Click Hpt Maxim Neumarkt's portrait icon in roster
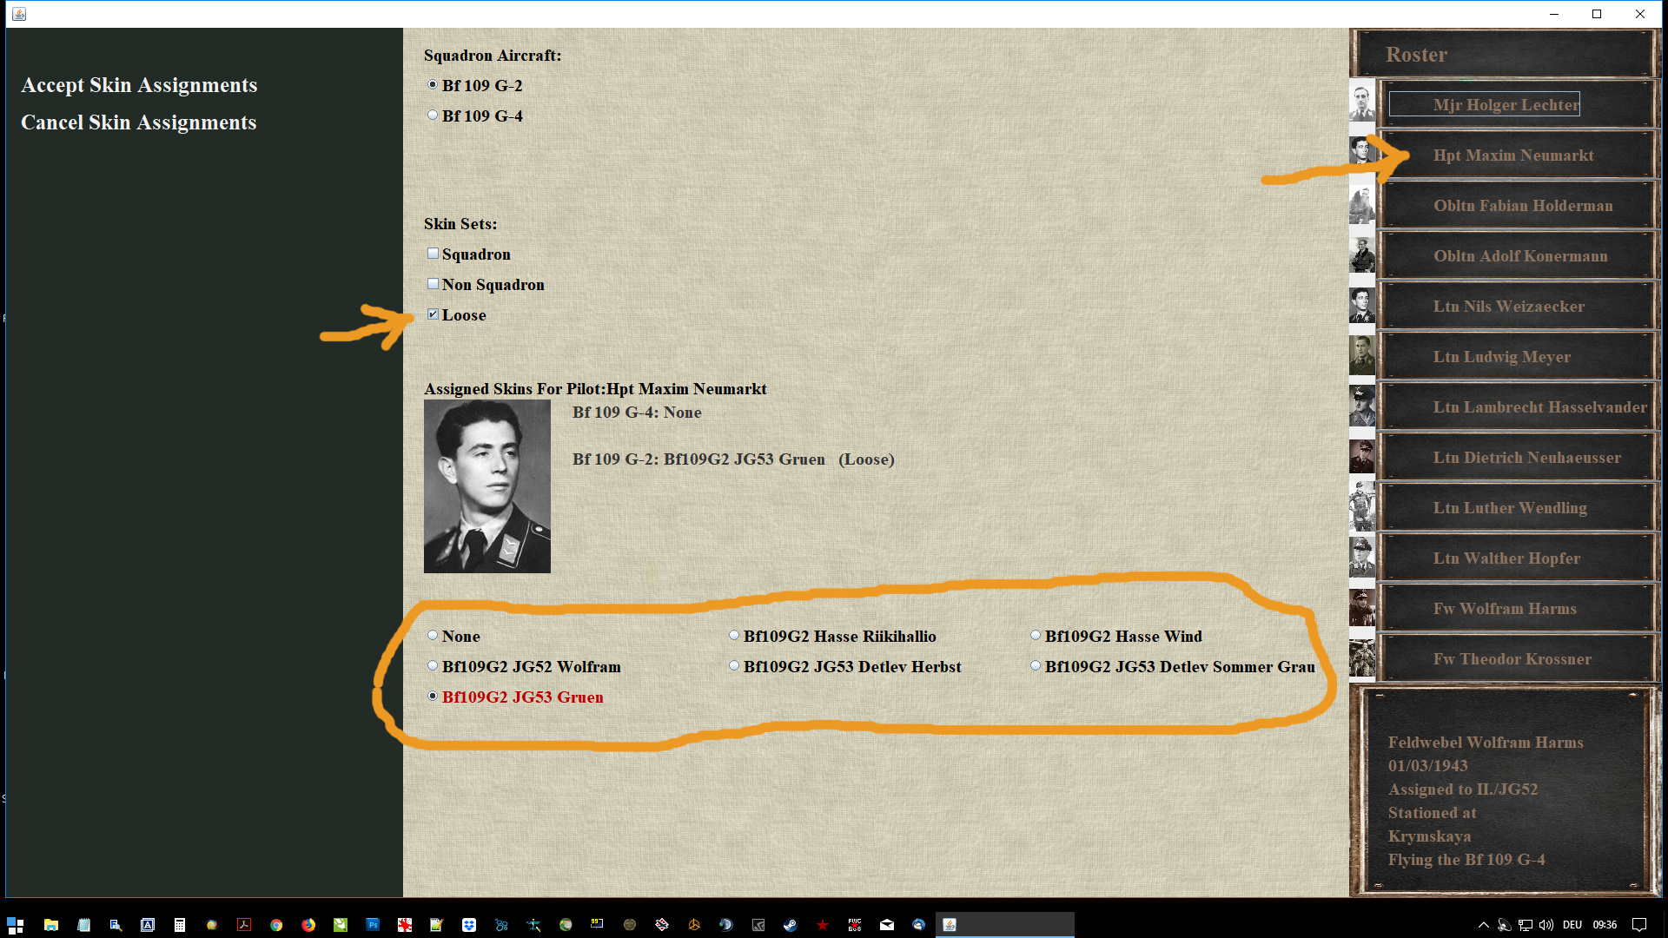Viewport: 1668px width, 938px height. pyautogui.click(x=1361, y=151)
